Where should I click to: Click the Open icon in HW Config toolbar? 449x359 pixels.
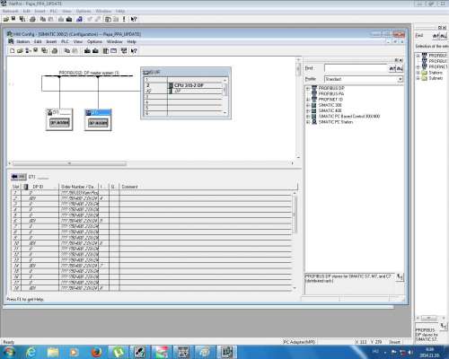(20, 51)
